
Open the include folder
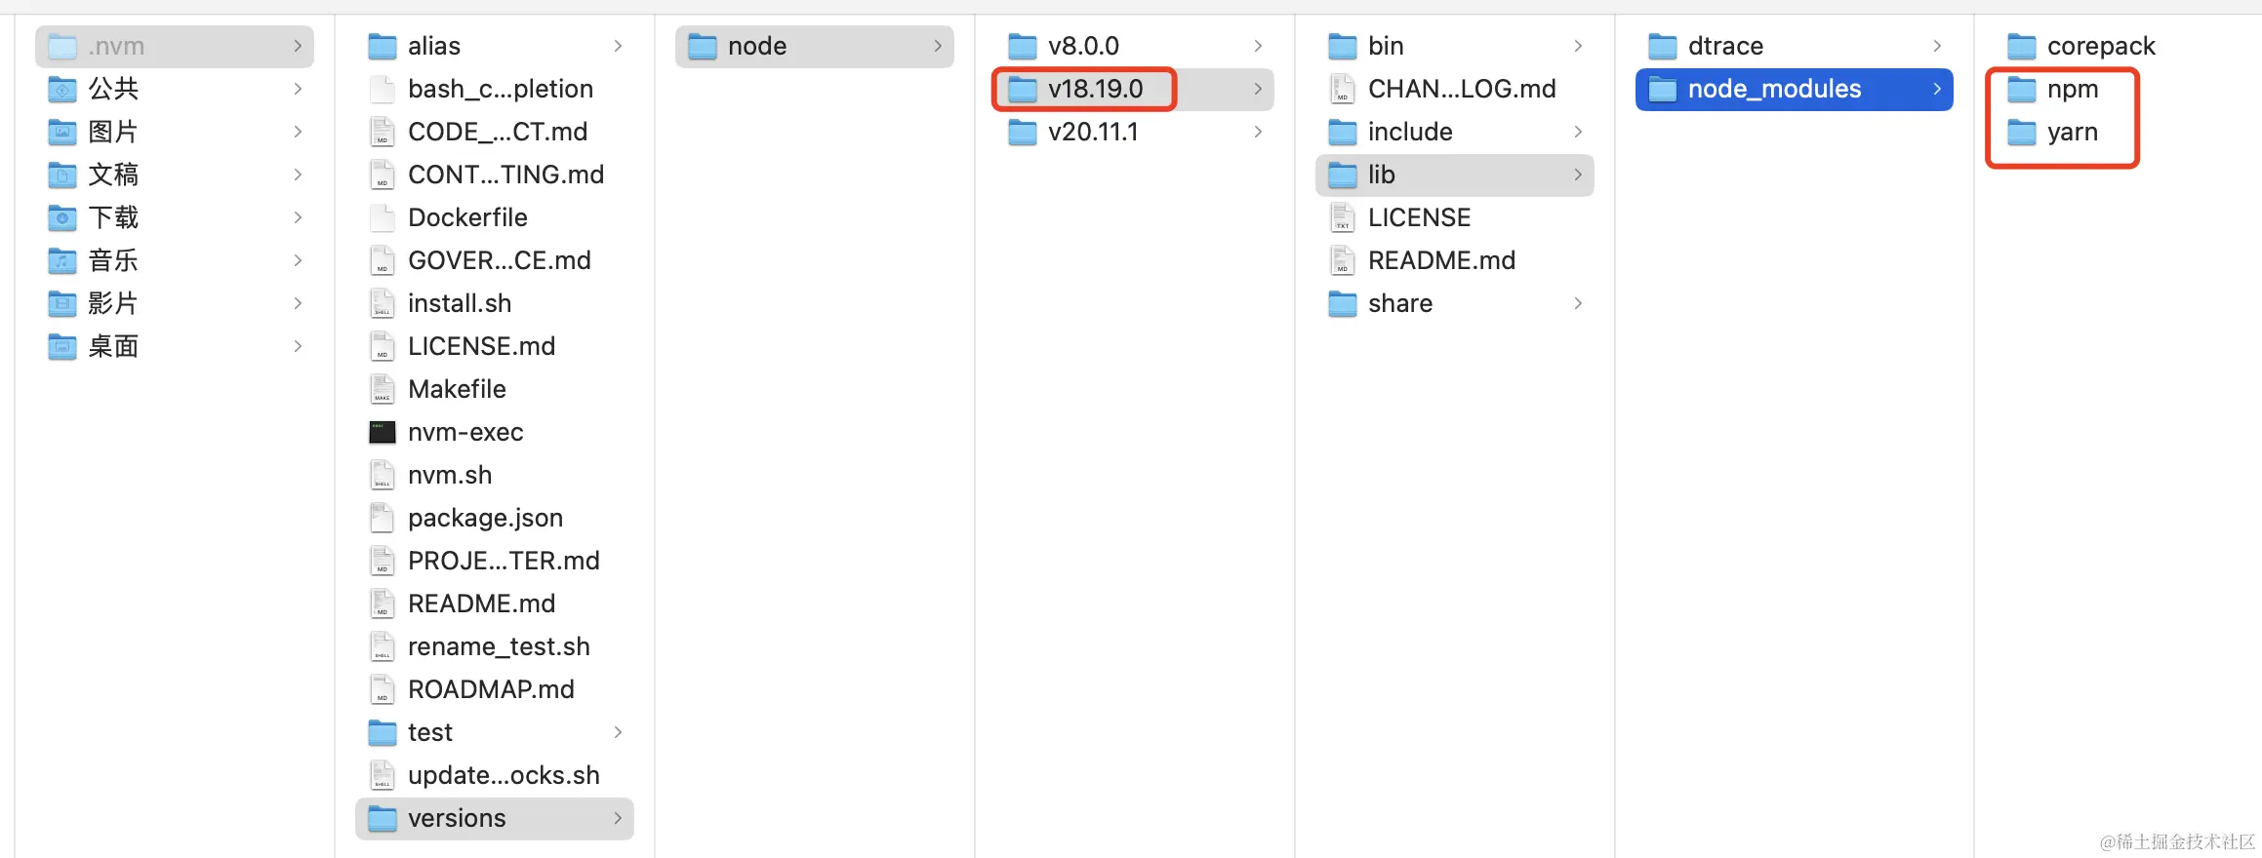point(1409,132)
